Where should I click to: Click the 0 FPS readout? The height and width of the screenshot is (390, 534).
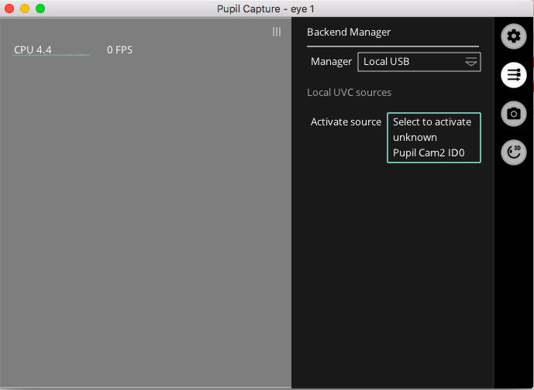(x=119, y=50)
